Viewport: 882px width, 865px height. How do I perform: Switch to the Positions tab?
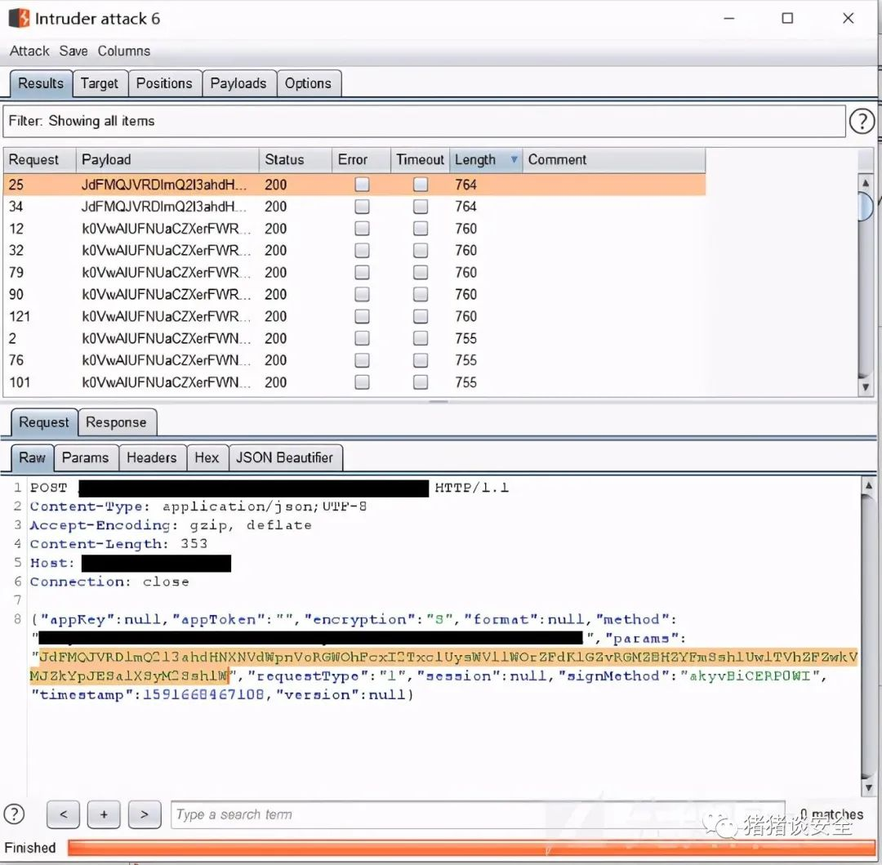164,83
